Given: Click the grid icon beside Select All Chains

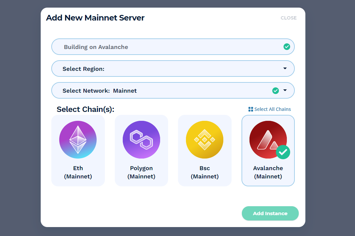Looking at the screenshot, I should pos(251,109).
